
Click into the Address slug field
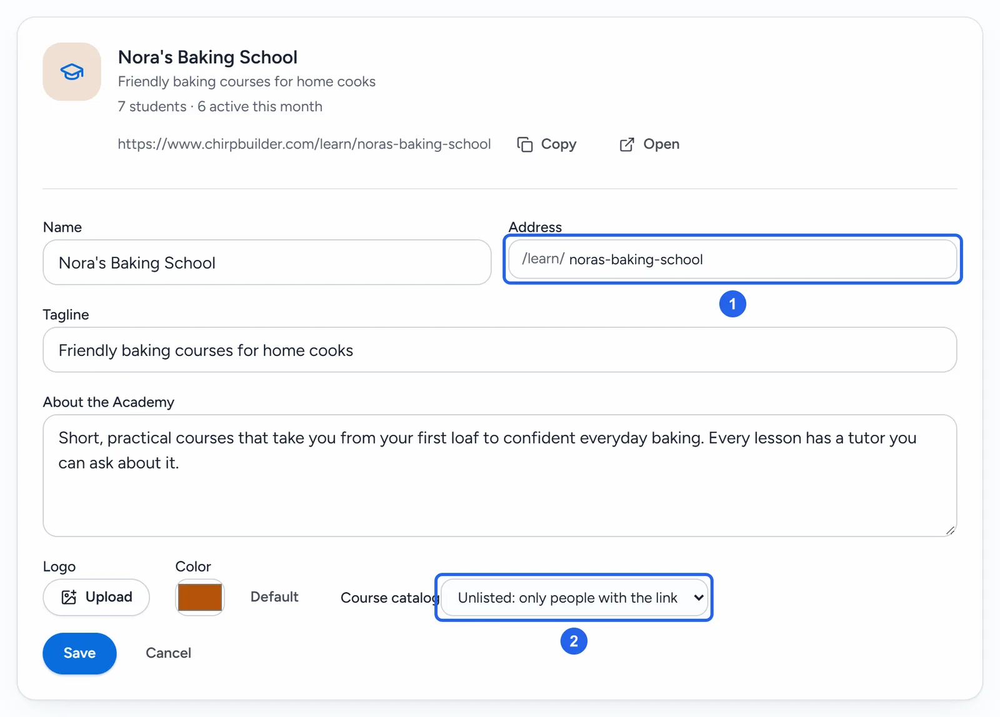click(732, 259)
